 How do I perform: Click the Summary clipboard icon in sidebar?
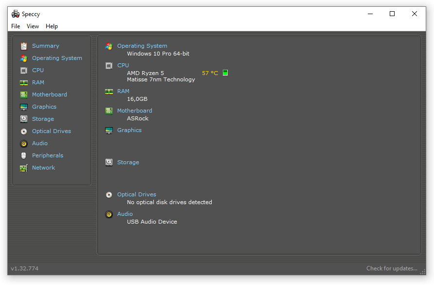click(24, 46)
